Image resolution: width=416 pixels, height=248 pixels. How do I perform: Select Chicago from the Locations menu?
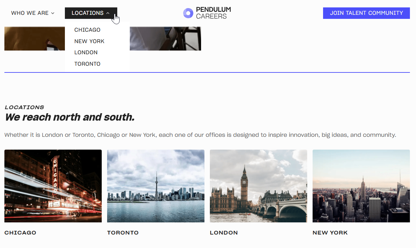click(87, 30)
